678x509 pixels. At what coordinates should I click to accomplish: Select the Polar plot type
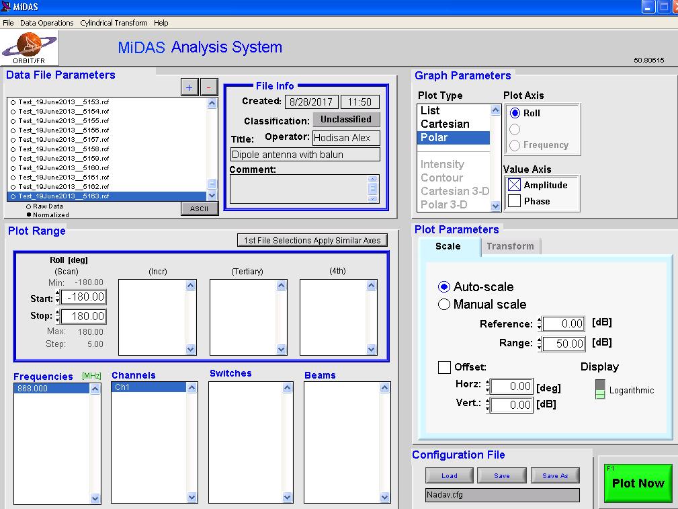click(x=454, y=138)
